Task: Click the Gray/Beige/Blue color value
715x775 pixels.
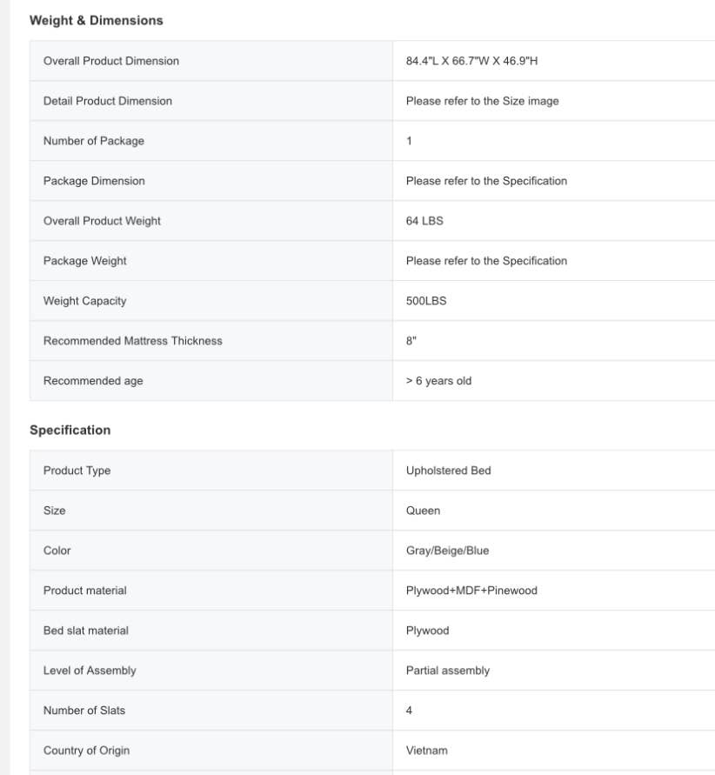Action: click(x=447, y=551)
